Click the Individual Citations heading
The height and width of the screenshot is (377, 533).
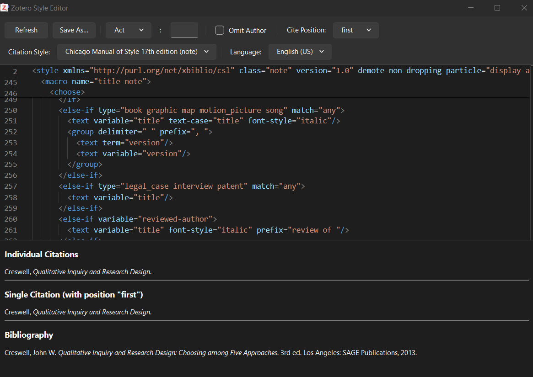(x=41, y=255)
